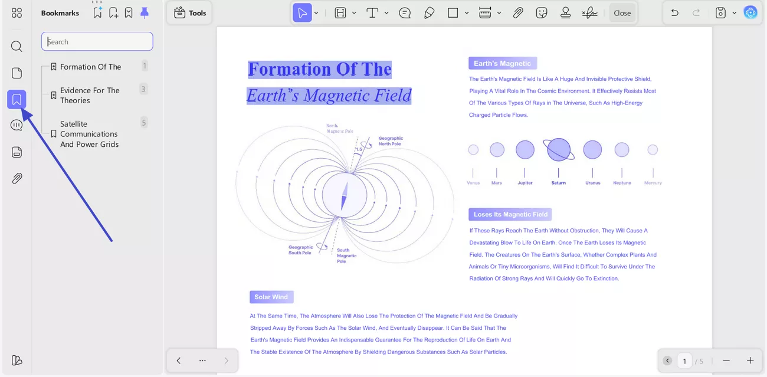Toggle the Bookmarks sidebar panel

pyautogui.click(x=17, y=100)
